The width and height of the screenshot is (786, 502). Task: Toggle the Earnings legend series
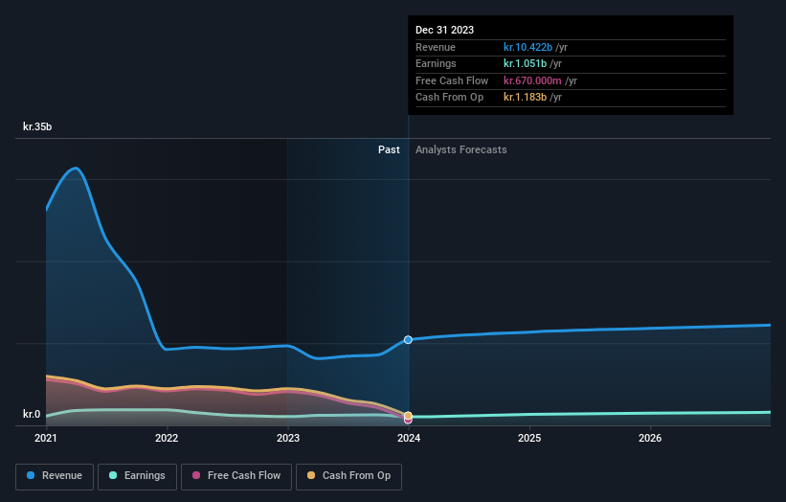137,476
